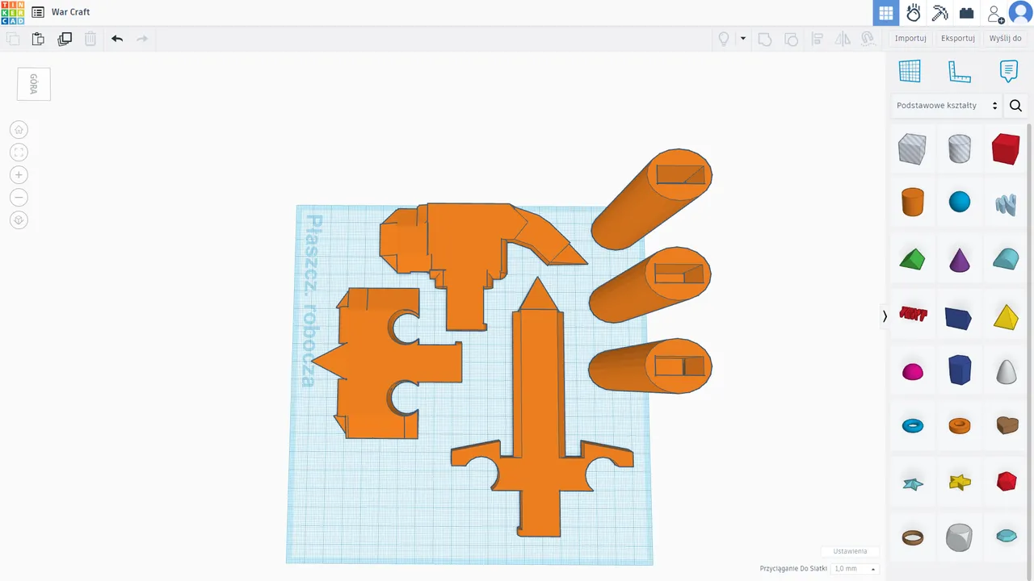Click the home view icon
The width and height of the screenshot is (1034, 581).
[19, 129]
